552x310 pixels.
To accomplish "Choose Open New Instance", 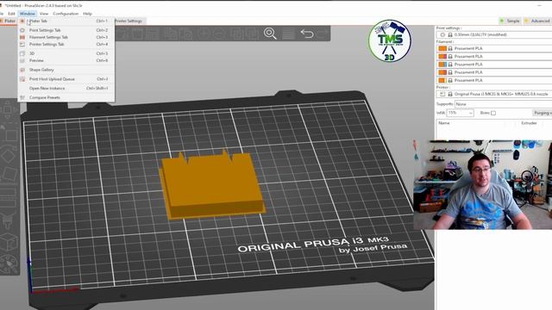I will tap(66, 88).
